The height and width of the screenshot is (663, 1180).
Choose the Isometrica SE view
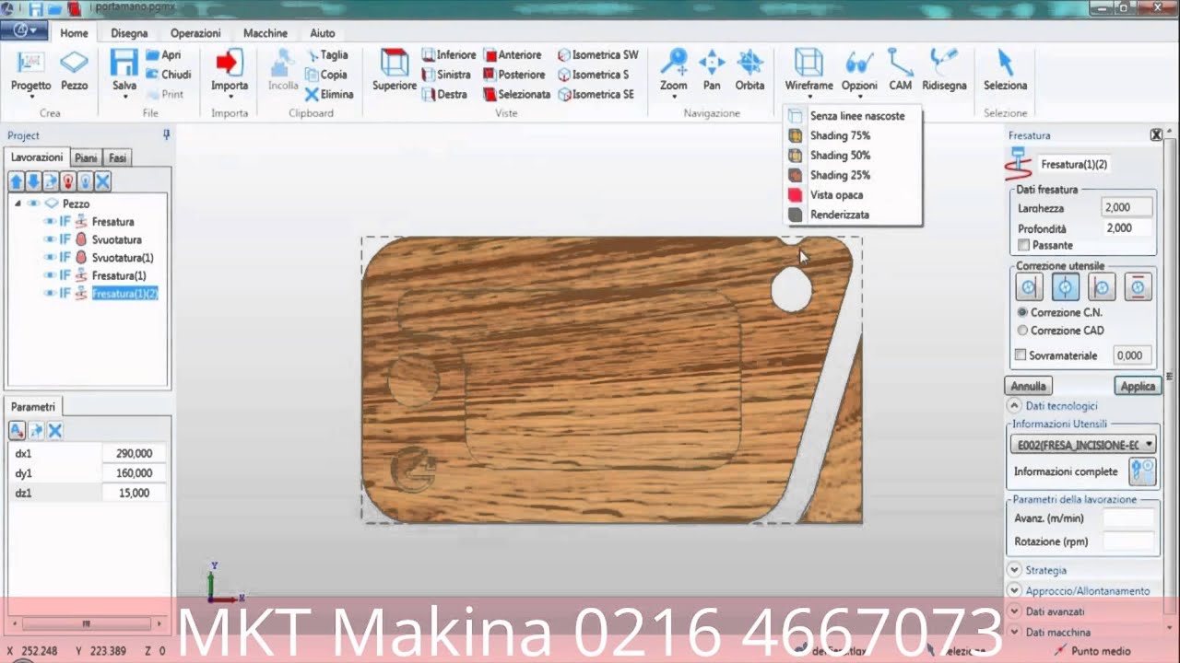click(x=596, y=94)
